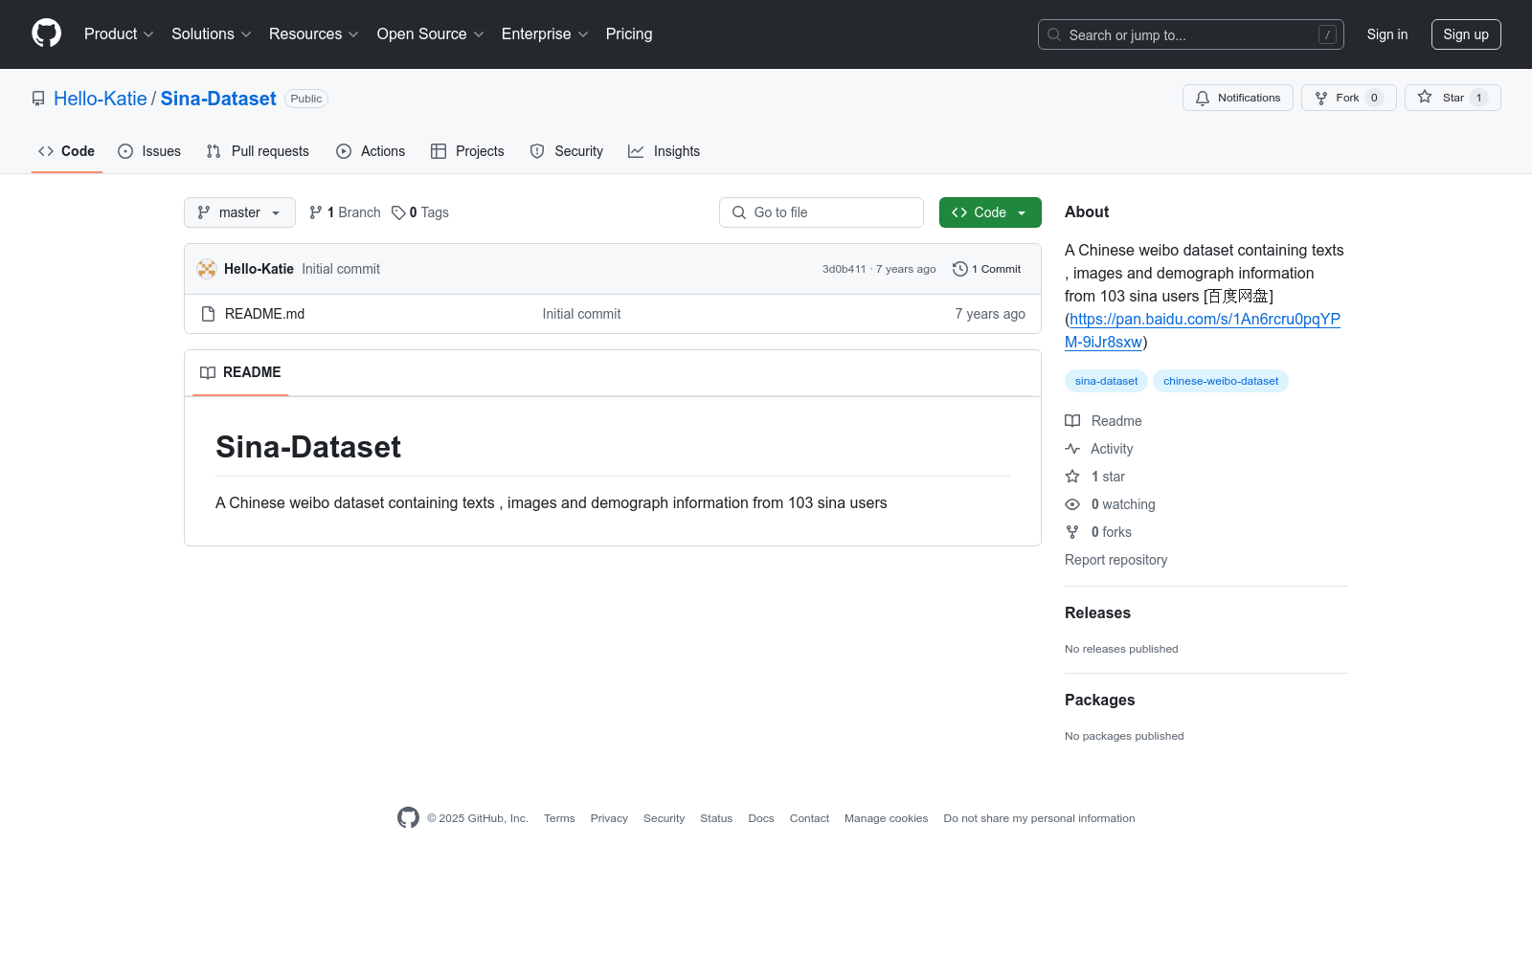Click Do not share my personal information
This screenshot has width=1532, height=957.
click(x=1039, y=818)
